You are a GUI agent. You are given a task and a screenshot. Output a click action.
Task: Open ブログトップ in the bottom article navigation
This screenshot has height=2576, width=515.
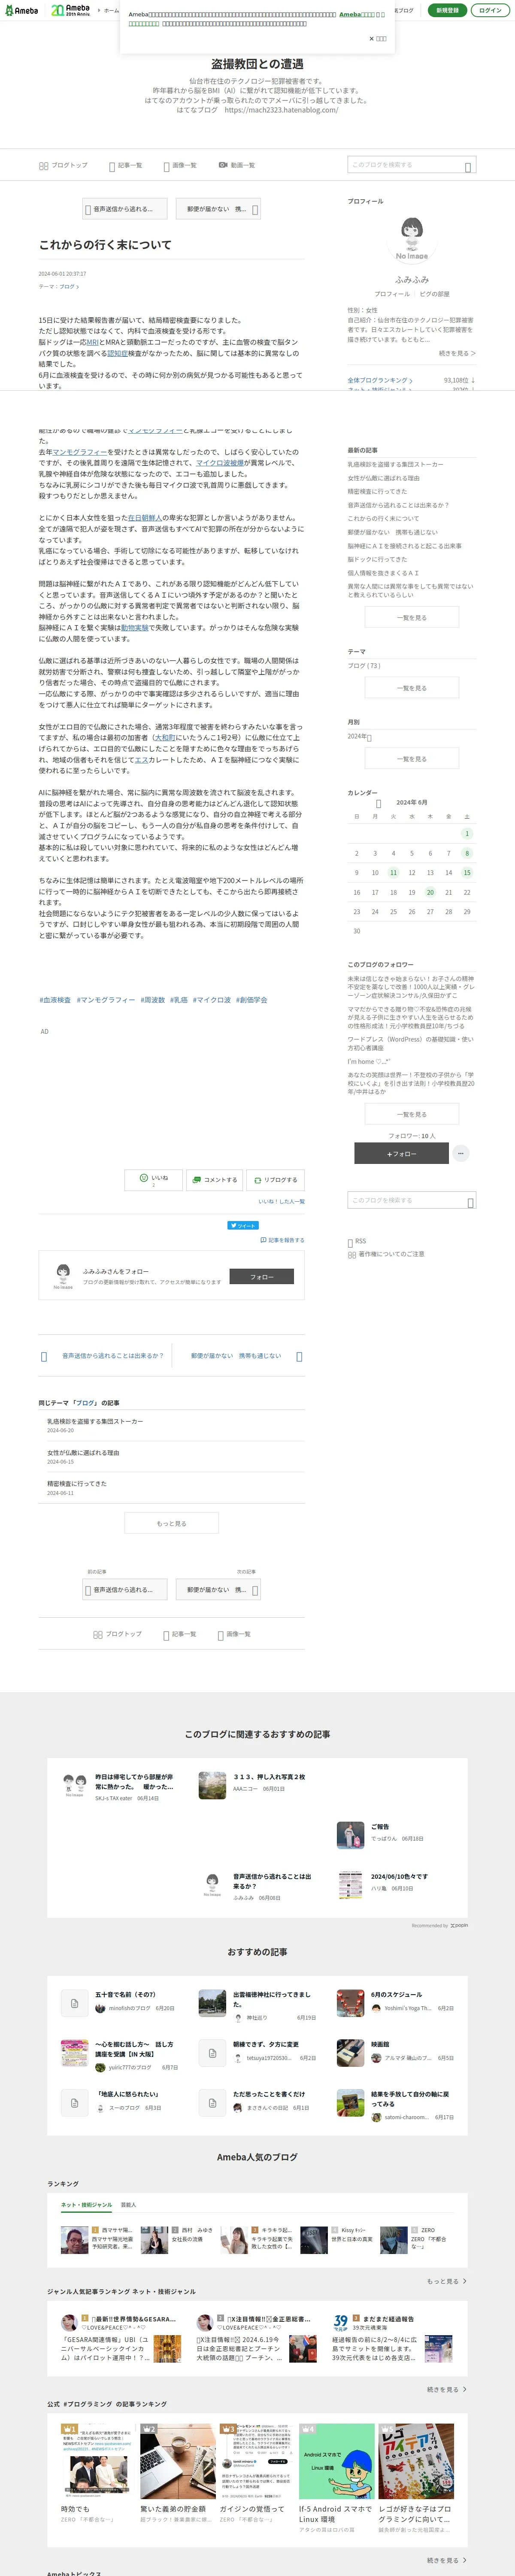pos(117,1634)
